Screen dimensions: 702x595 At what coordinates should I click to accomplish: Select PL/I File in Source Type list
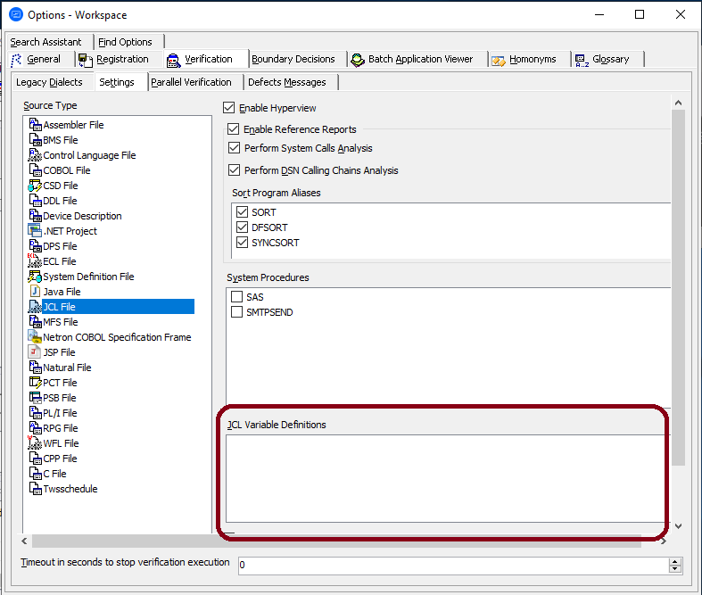(60, 413)
